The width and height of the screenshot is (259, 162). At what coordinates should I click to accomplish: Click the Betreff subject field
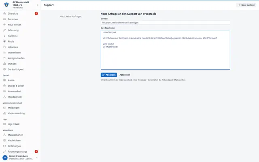click(166, 23)
